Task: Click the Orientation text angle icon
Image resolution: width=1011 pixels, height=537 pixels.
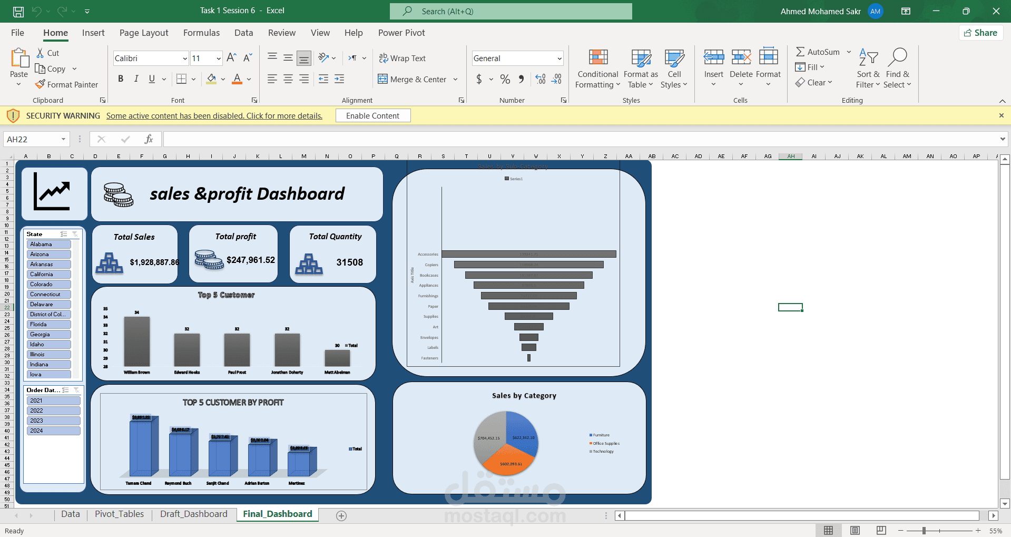Action: (x=323, y=58)
